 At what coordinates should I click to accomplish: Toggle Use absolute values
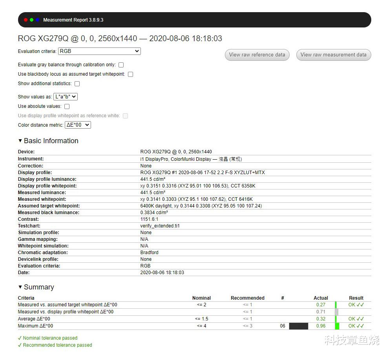[x=67, y=106]
